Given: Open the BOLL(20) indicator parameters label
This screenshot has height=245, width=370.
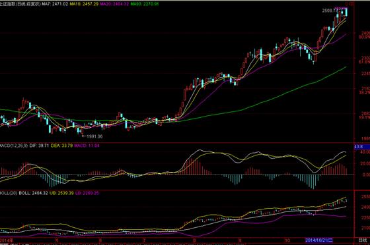Looking at the screenshot, I should click(x=9, y=193).
